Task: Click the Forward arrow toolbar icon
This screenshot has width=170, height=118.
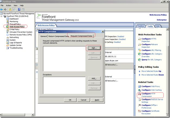Action: pyautogui.click(x=5, y=9)
